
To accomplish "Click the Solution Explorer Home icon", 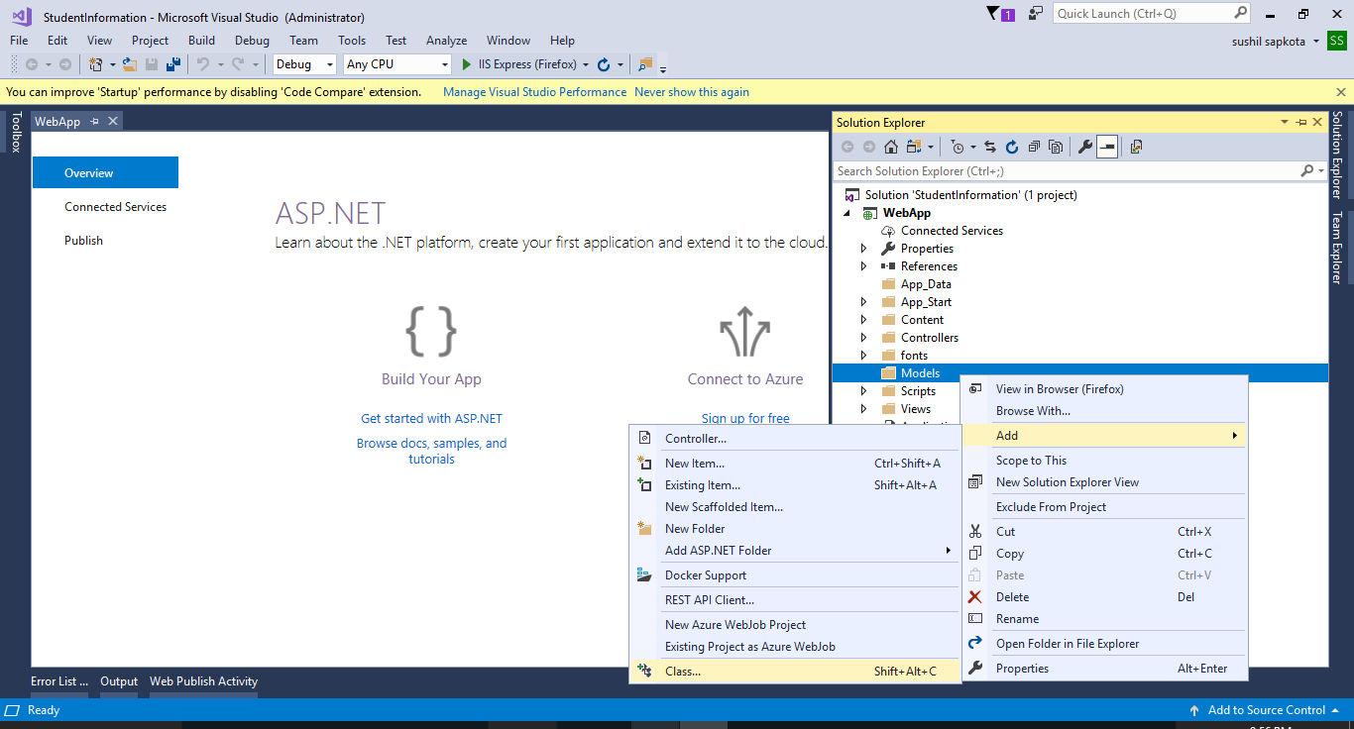I will tap(891, 147).
